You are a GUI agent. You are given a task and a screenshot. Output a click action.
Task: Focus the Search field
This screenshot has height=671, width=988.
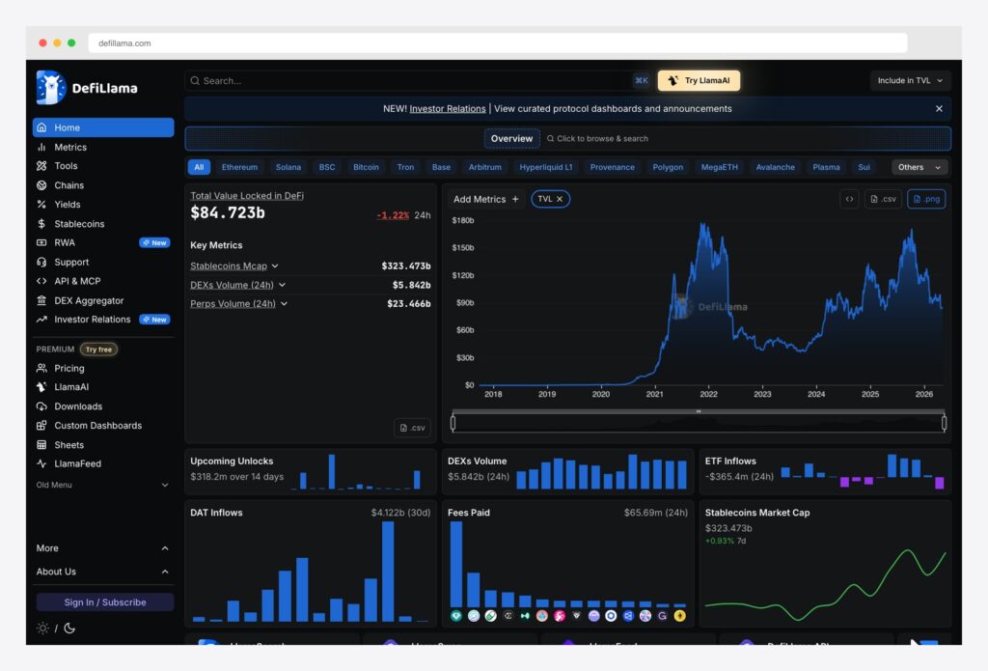[x=419, y=81]
